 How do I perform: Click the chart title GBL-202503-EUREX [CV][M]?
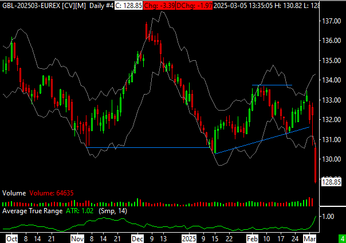pos(44,6)
